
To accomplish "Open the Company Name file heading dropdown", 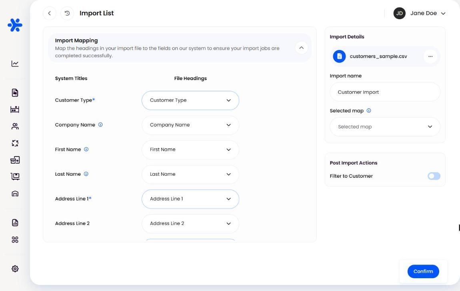I will coord(190,125).
